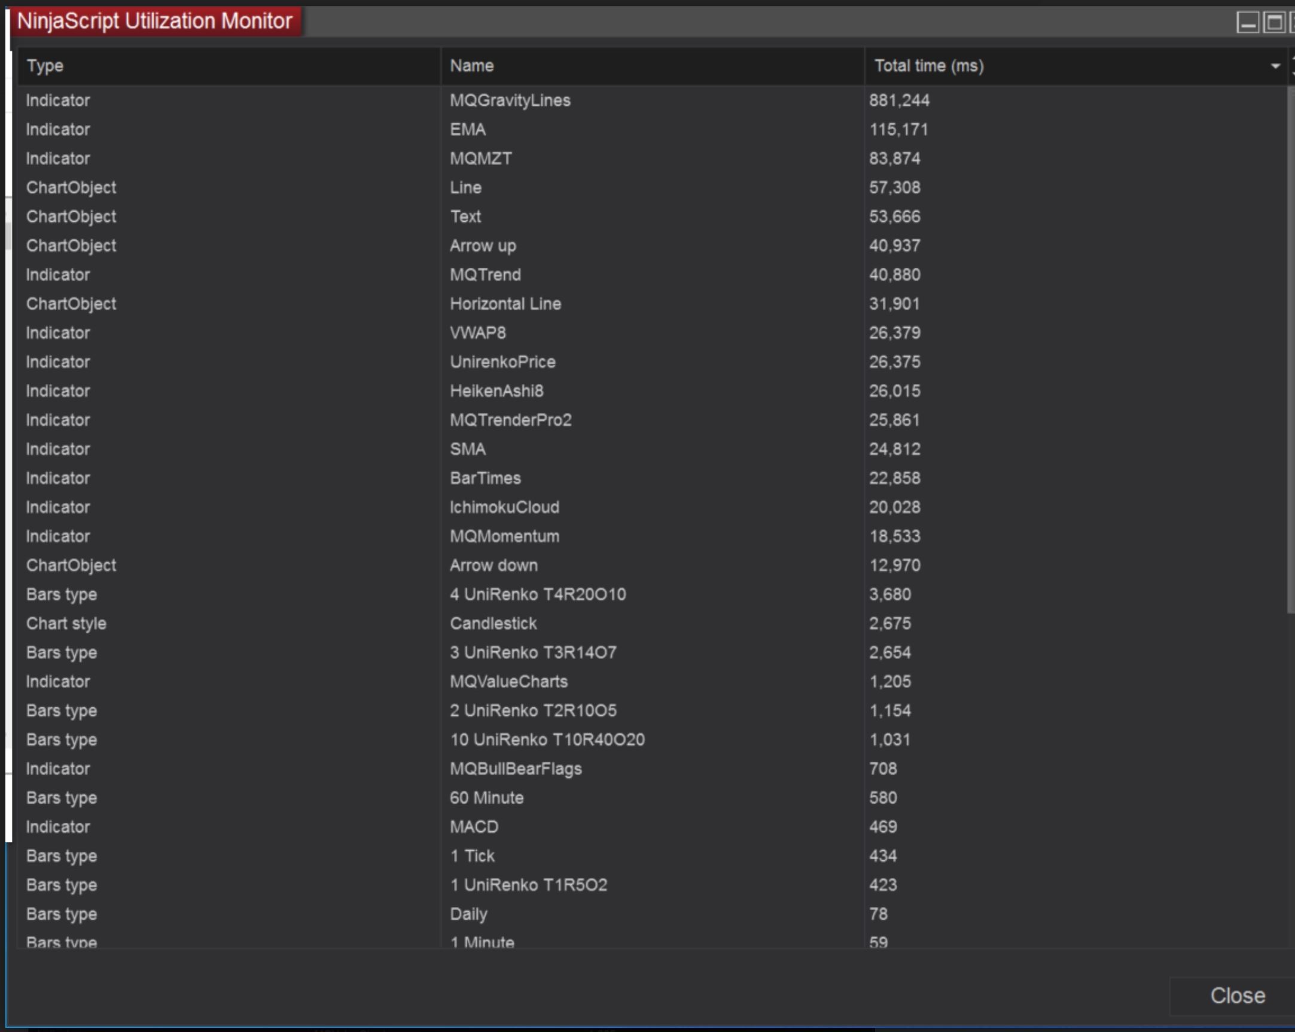Image resolution: width=1295 pixels, height=1032 pixels.
Task: Click the sort arrow in Total time header
Action: (x=1275, y=66)
